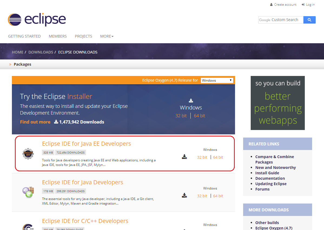The image size is (324, 230).
Task: Go to DOWNLOADS breadcrumb
Action: [x=41, y=52]
